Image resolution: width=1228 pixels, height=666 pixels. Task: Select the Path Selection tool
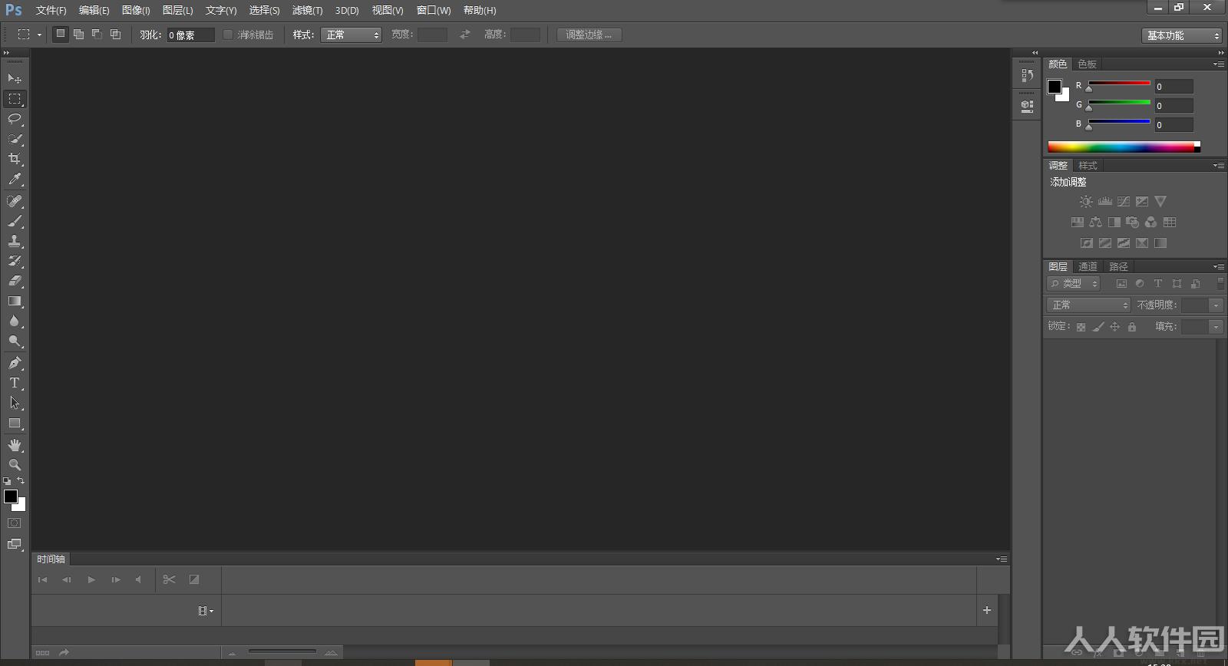pyautogui.click(x=15, y=403)
